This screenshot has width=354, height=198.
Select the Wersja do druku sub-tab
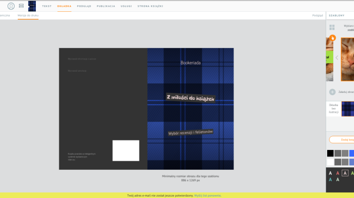(28, 16)
